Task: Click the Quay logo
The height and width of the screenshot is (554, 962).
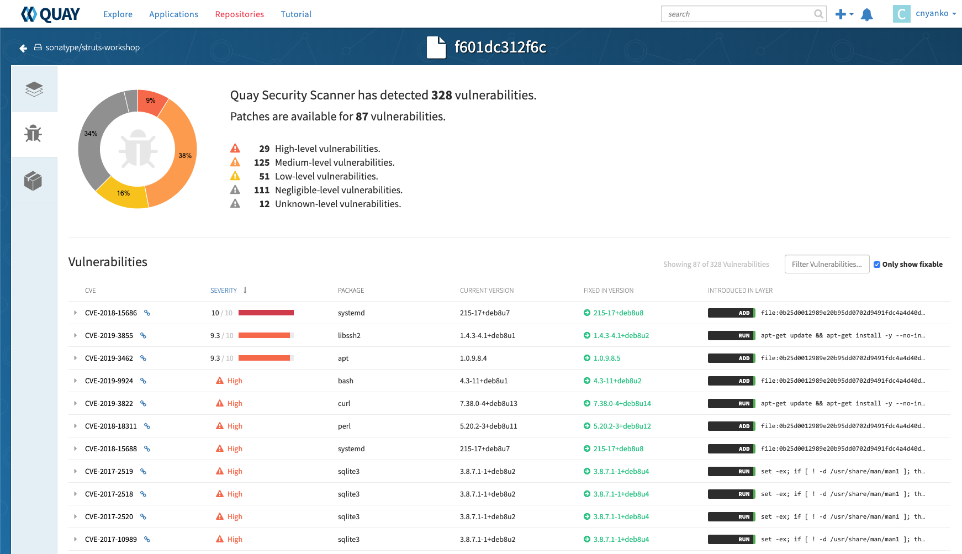Action: [x=50, y=14]
